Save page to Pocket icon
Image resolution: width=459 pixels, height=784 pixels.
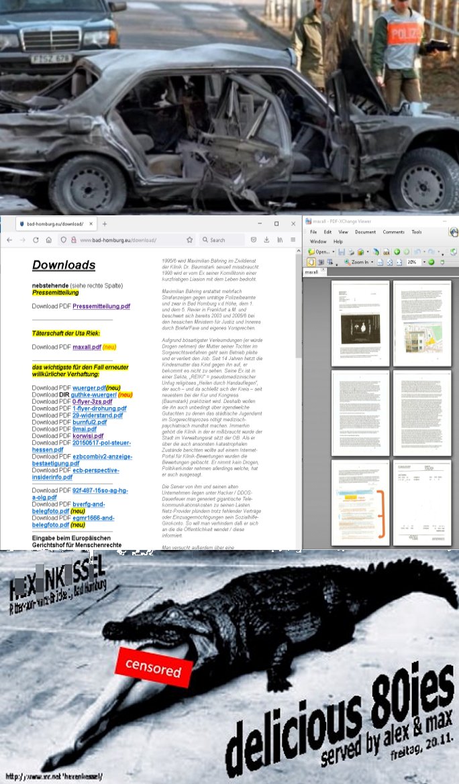[x=253, y=240]
